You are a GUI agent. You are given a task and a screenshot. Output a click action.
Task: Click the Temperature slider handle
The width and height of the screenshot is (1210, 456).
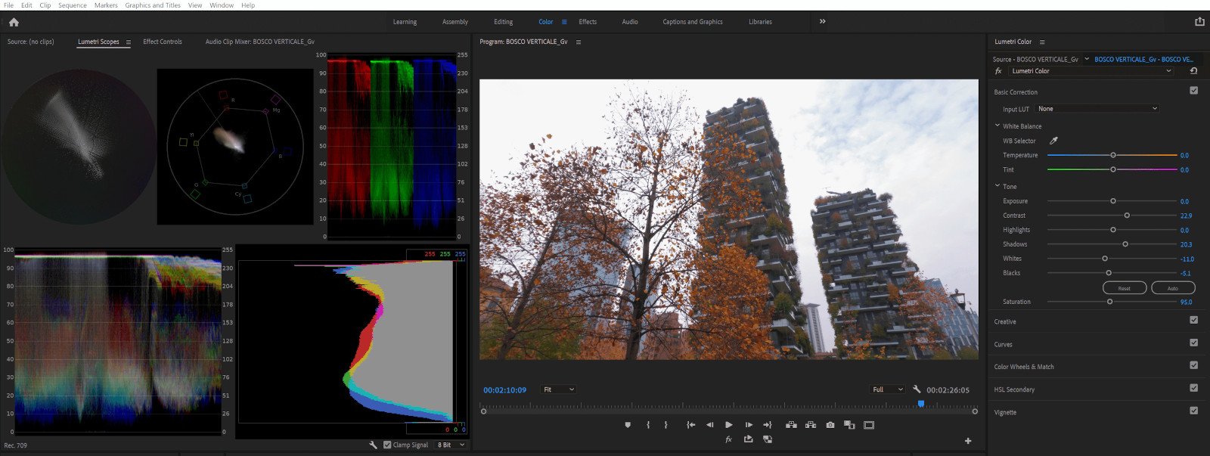(x=1113, y=155)
